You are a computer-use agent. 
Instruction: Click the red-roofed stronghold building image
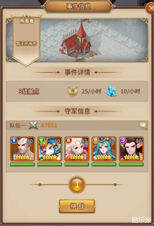(x=75, y=40)
